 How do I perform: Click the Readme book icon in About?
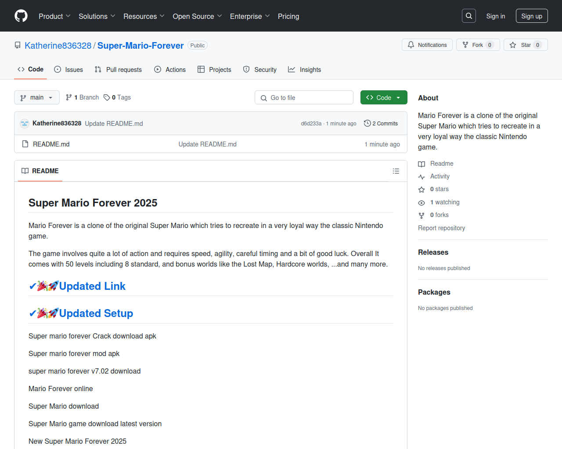pyautogui.click(x=421, y=164)
